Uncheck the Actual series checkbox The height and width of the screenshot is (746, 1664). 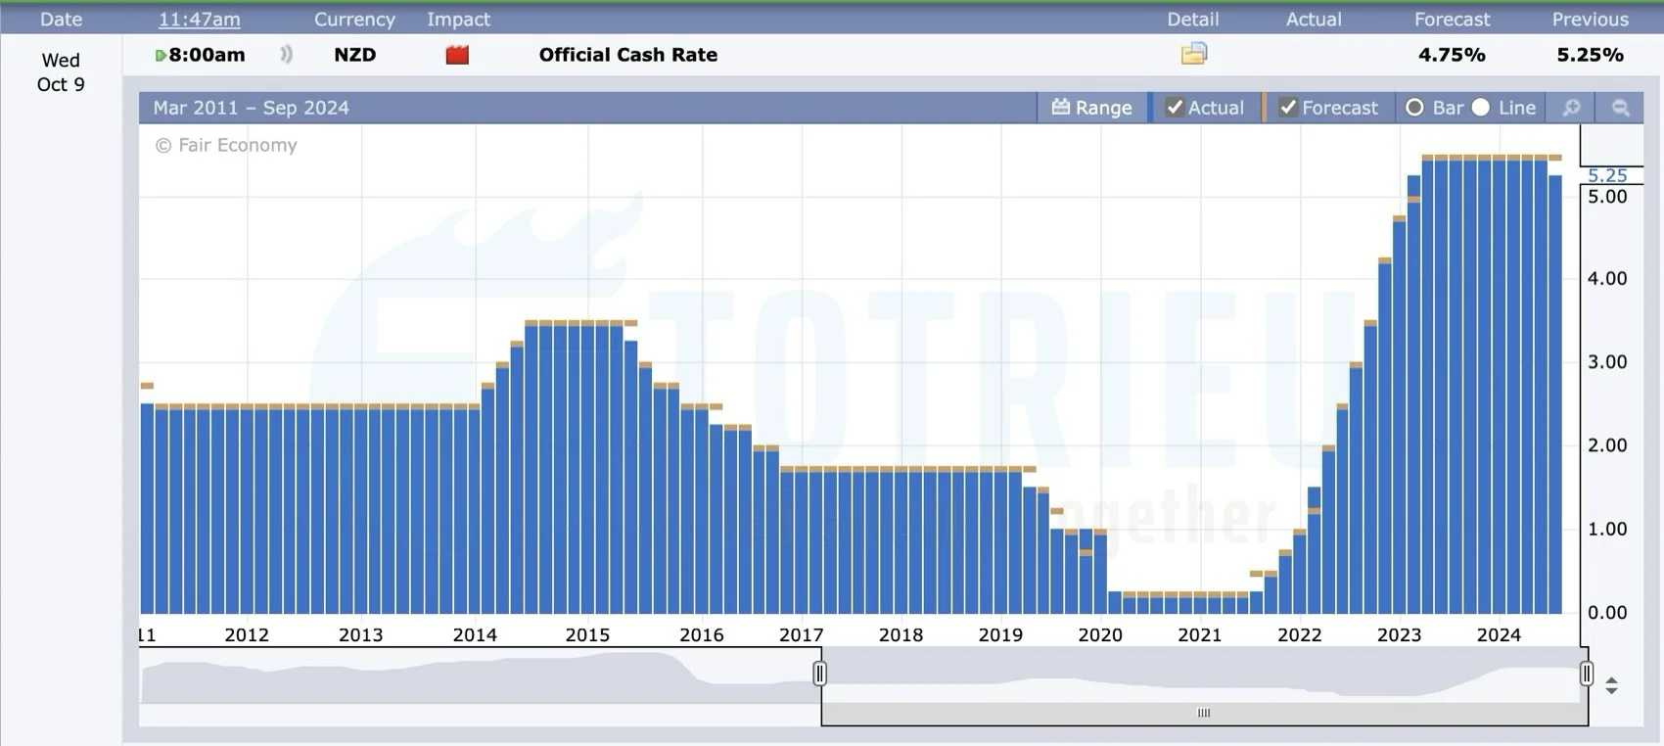point(1175,108)
